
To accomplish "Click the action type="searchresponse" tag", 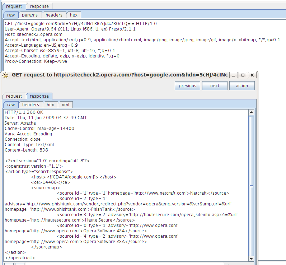I will pos(39,172).
